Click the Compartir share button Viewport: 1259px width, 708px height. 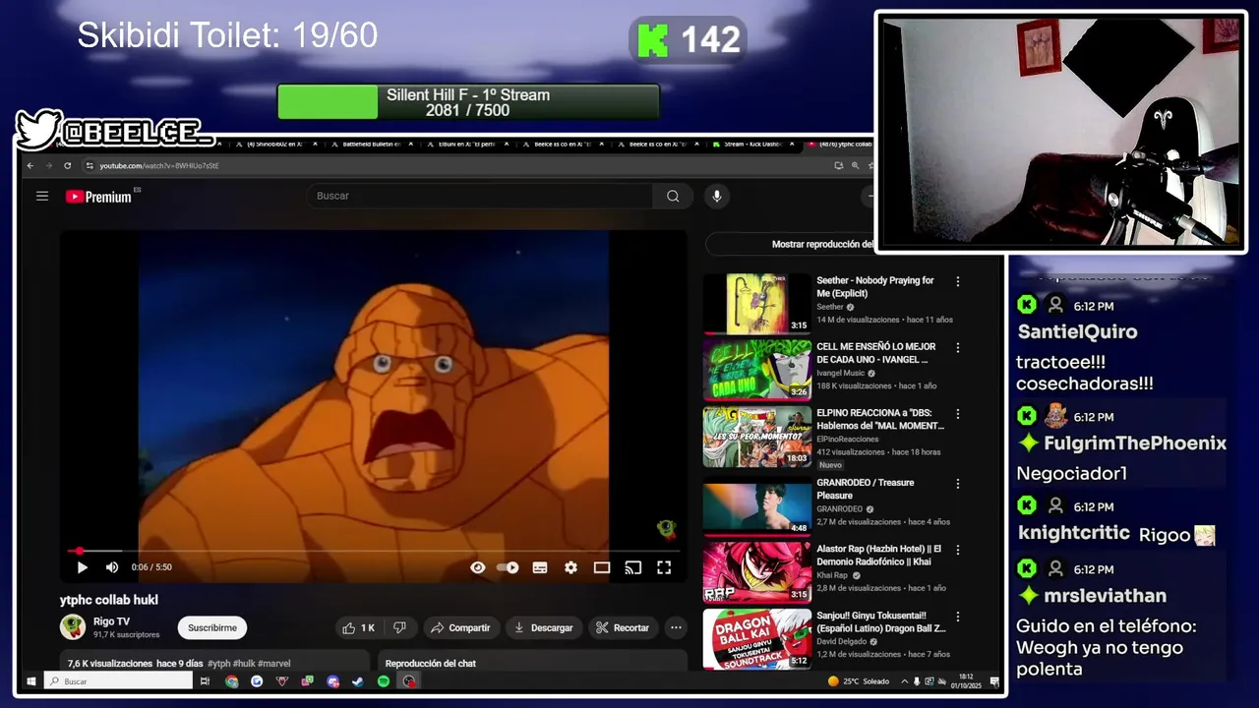(460, 627)
